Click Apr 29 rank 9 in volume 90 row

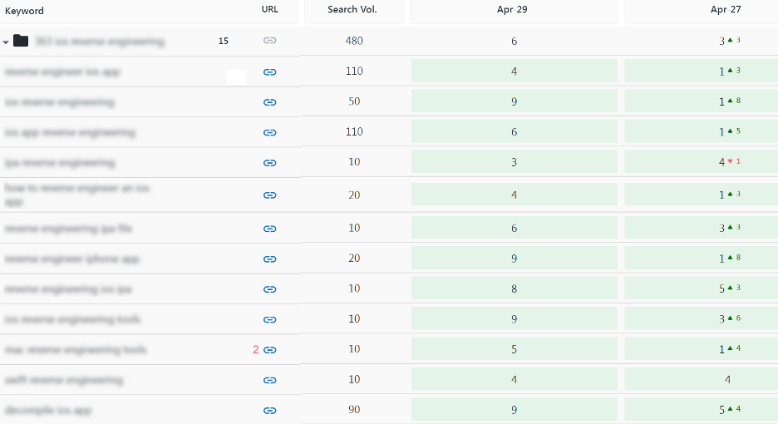tap(514, 410)
